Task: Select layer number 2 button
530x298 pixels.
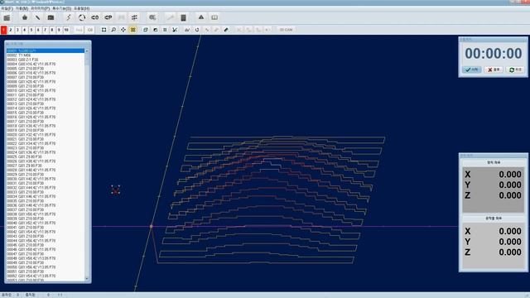Action: pyautogui.click(x=11, y=30)
